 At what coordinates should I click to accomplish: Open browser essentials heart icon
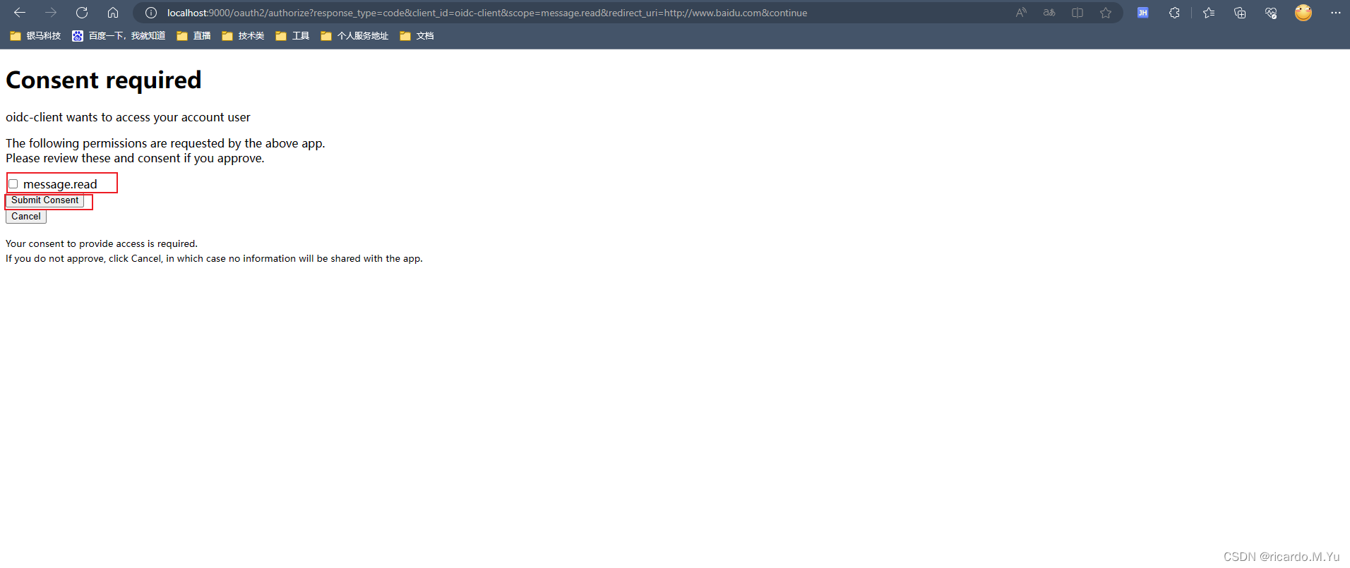[x=1271, y=13]
